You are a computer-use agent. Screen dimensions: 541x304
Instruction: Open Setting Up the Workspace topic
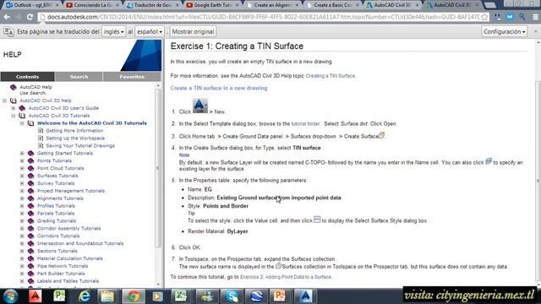[x=75, y=138]
